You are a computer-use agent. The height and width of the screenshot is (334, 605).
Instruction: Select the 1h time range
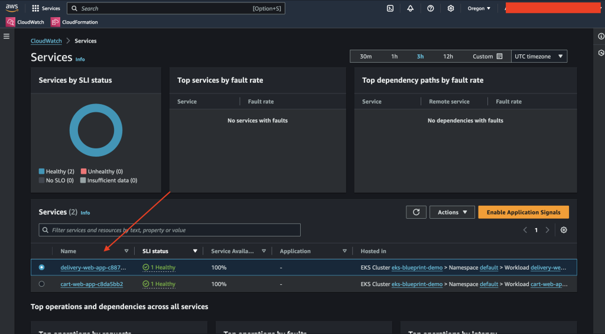click(394, 56)
